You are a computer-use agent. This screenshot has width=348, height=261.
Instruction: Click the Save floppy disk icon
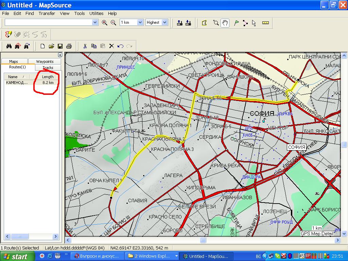[x=60, y=46]
